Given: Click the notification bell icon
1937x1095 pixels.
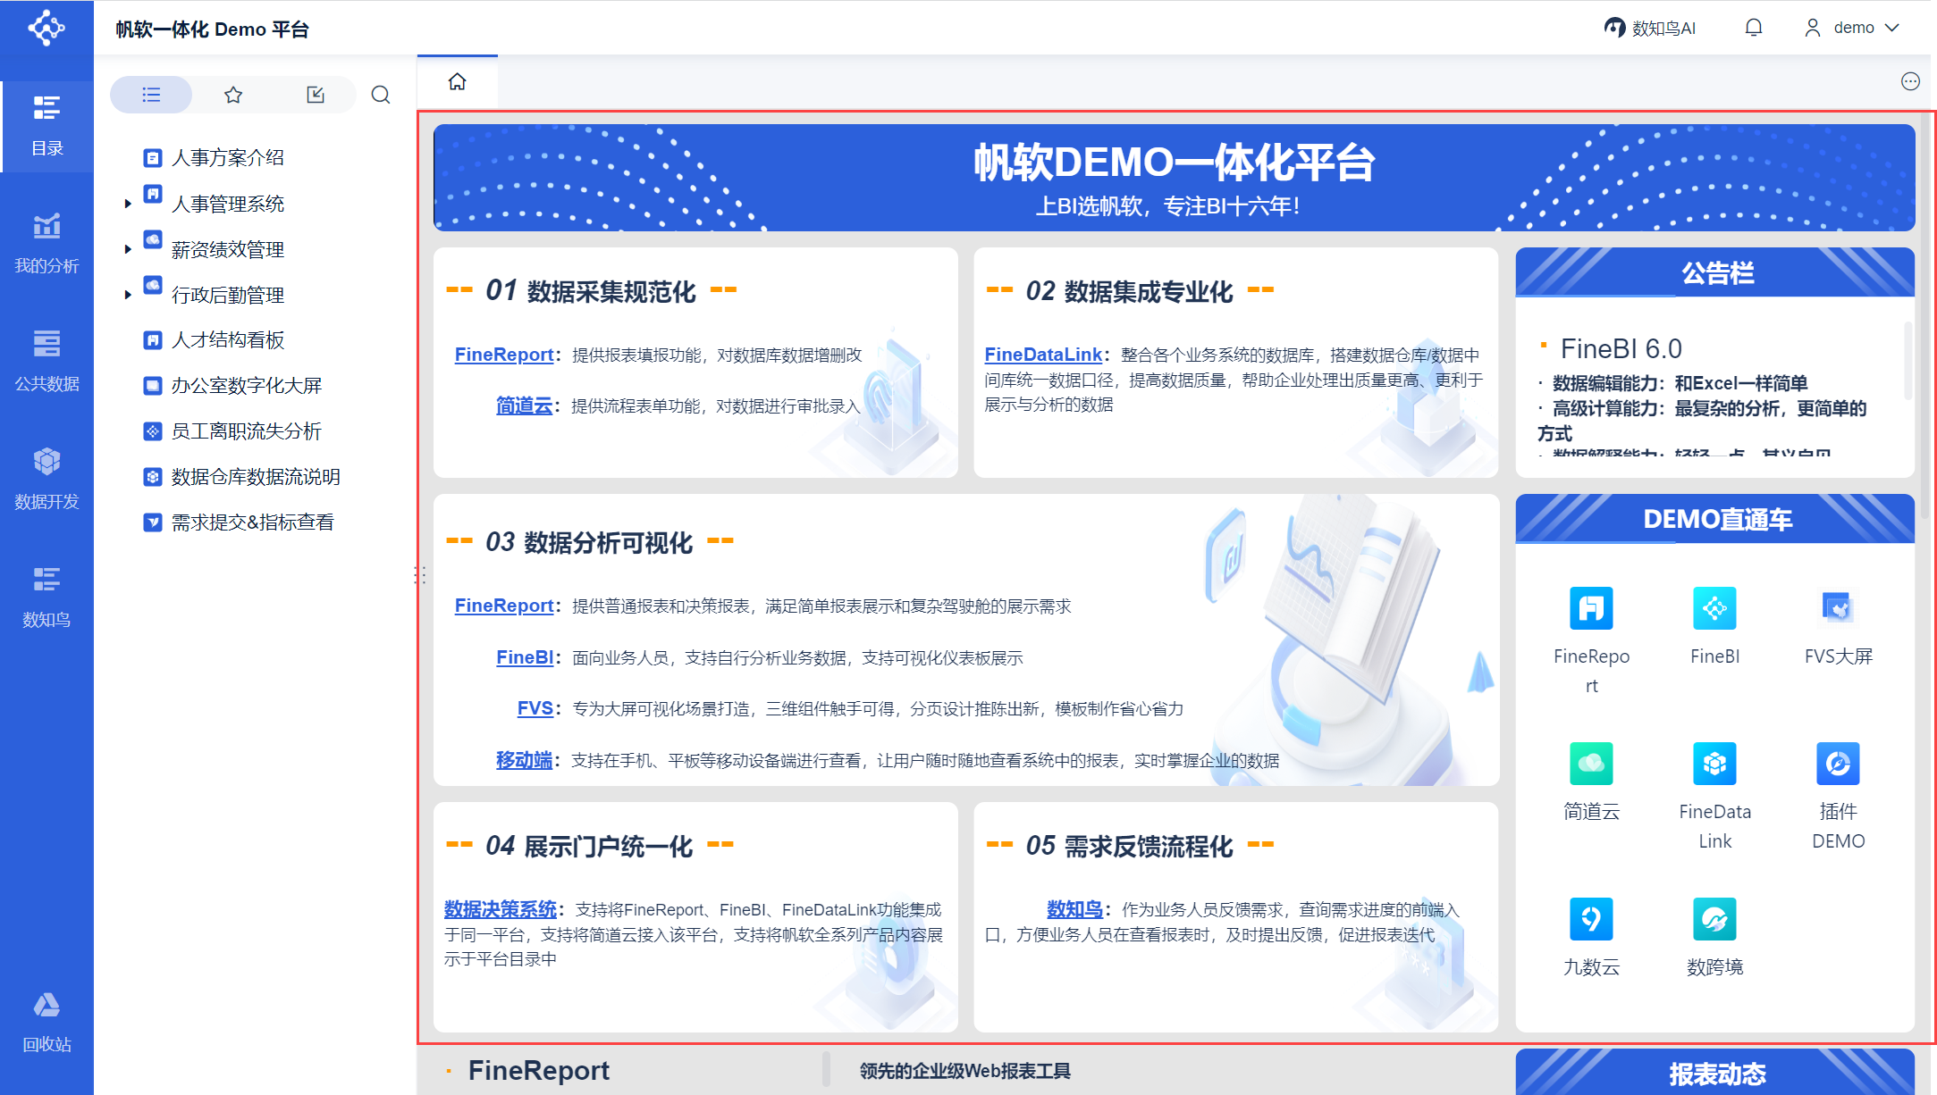Looking at the screenshot, I should 1753,28.
